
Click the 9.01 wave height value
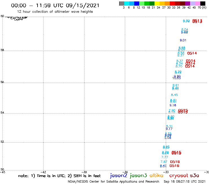click(x=183, y=40)
